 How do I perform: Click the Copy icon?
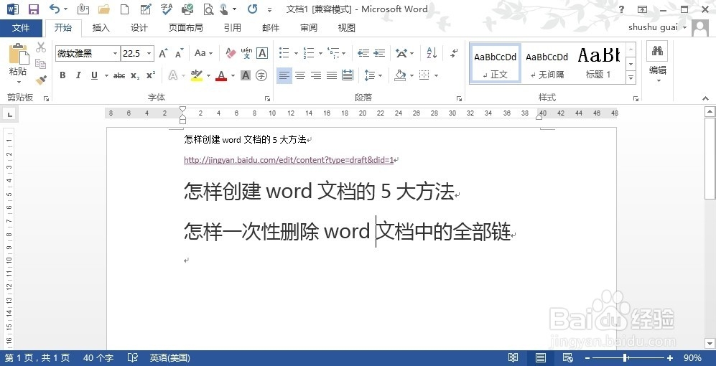(x=41, y=64)
